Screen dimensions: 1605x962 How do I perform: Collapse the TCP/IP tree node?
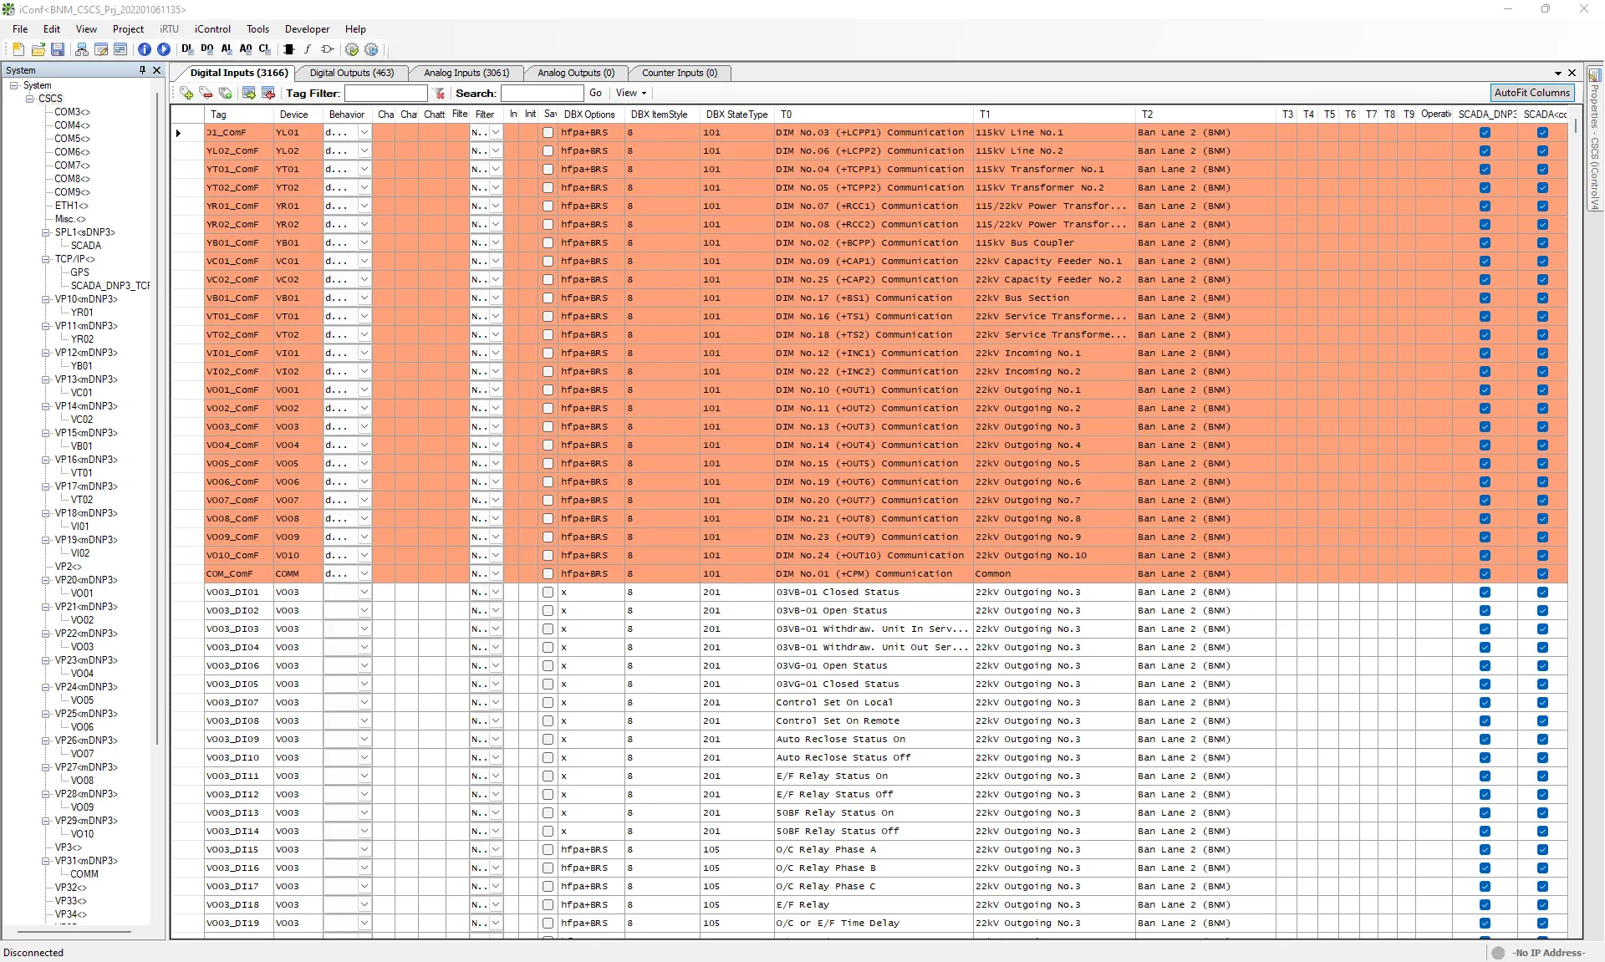46,259
